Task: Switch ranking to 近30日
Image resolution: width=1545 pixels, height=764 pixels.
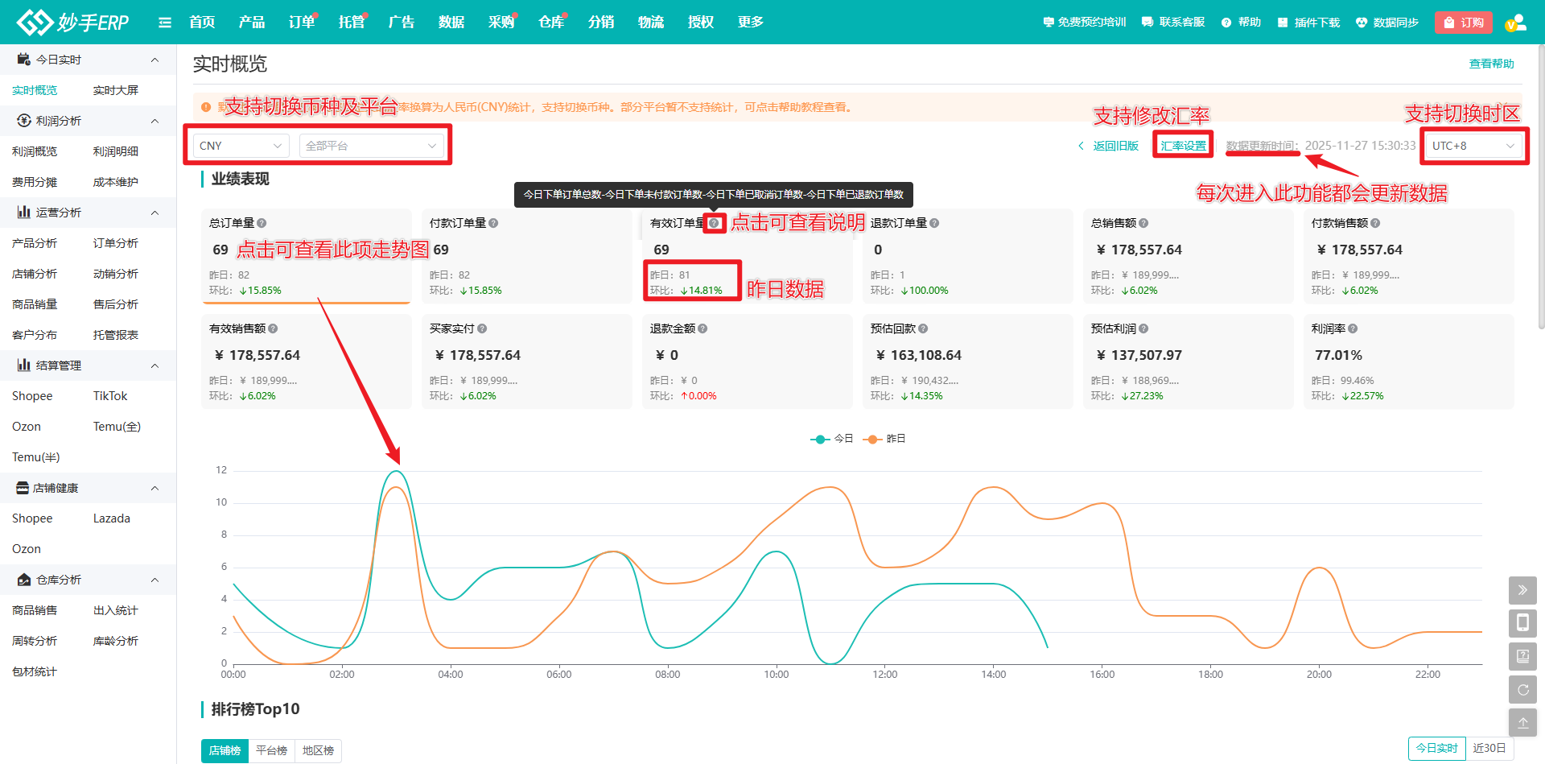Action: tap(1489, 748)
